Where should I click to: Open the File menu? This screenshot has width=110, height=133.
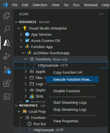click(x=15, y=5)
